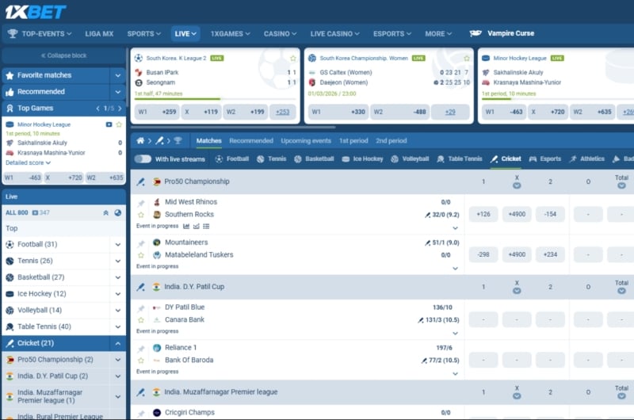Click Collapse block link
This screenshot has height=420, width=634.
point(63,55)
